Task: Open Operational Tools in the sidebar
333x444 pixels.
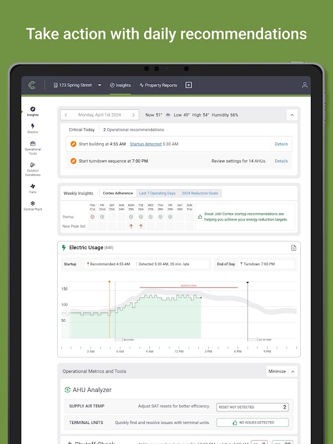Action: coord(33,148)
